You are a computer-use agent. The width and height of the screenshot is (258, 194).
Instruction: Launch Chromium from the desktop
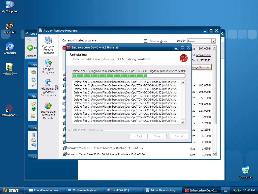(x=10, y=48)
